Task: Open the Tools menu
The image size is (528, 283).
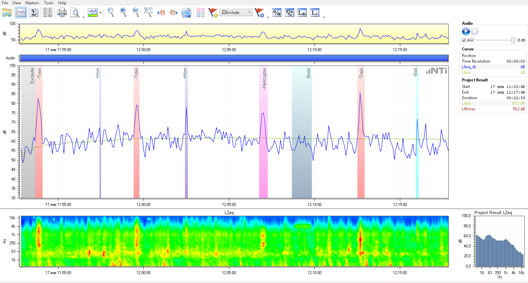Action: pyautogui.click(x=49, y=3)
